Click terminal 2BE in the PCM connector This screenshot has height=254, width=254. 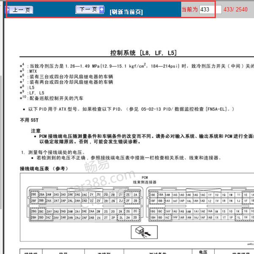tap(34, 194)
